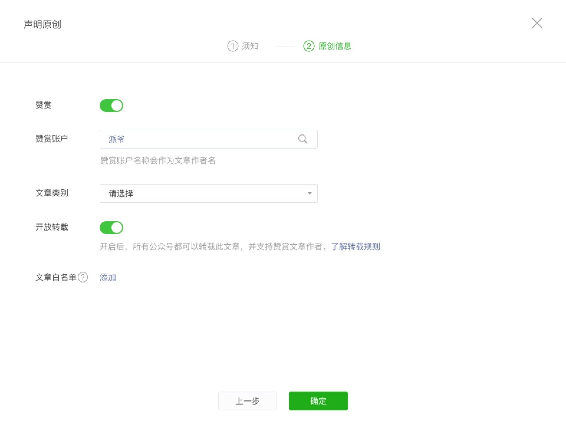Click the magnifier search icon in 赞赏账户

point(303,139)
